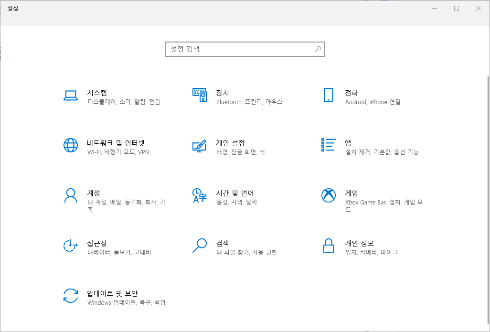Click text 디스플레이, 소리, 알림, 전원
Image resolution: width=490 pixels, height=332 pixels.
click(124, 102)
